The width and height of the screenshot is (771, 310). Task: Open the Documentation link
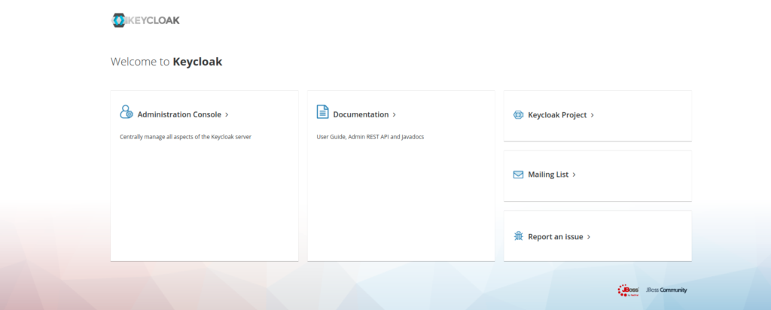tap(361, 115)
